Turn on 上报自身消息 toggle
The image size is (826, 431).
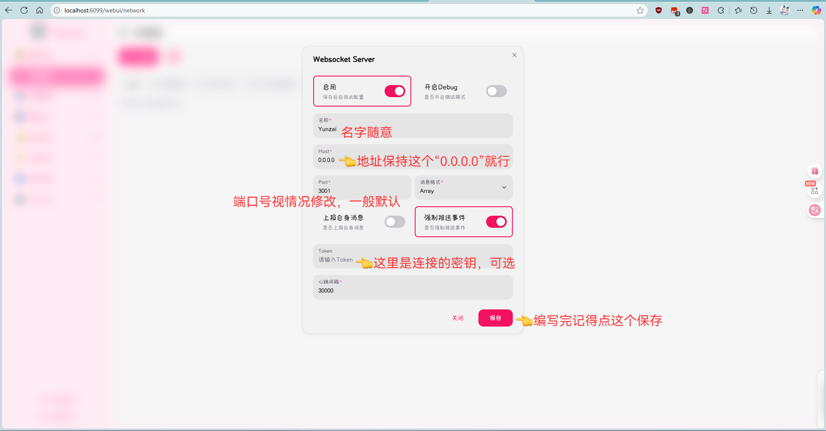click(395, 222)
